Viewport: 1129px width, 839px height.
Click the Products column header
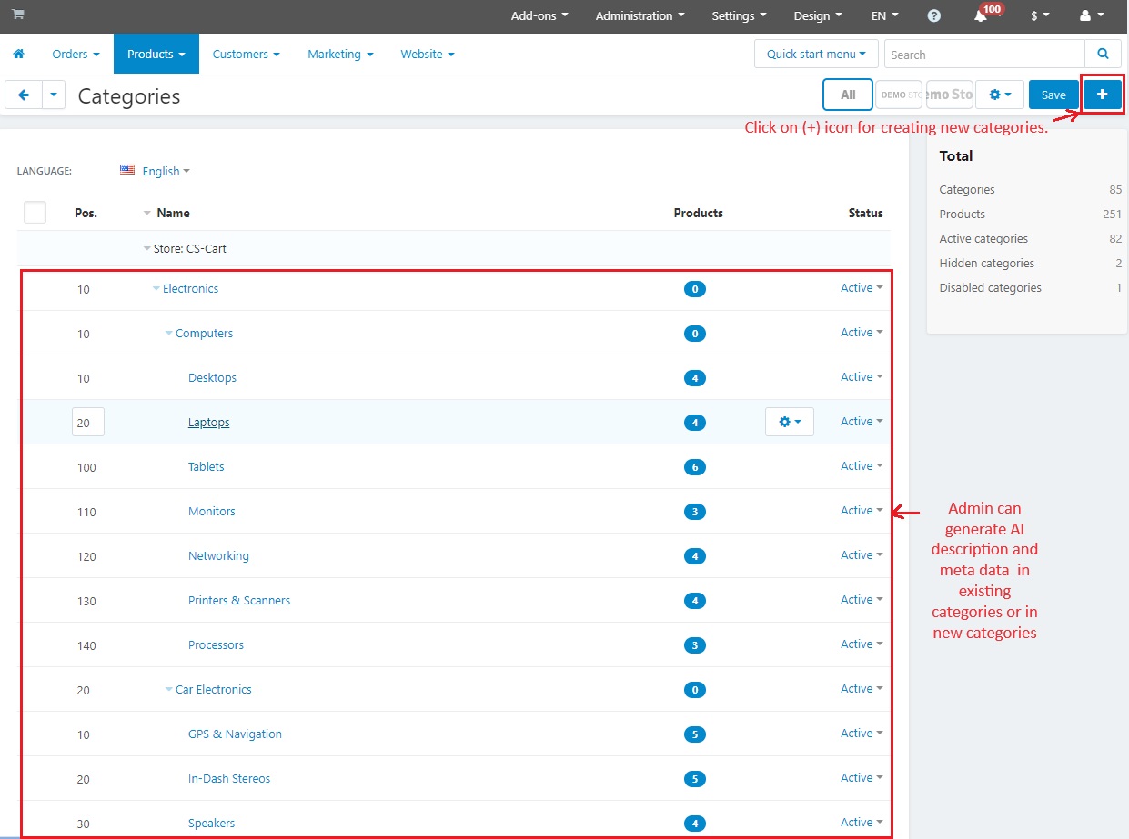point(698,214)
